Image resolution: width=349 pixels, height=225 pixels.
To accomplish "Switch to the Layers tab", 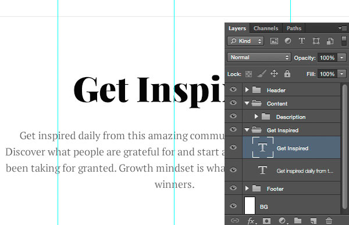I will pos(237,28).
